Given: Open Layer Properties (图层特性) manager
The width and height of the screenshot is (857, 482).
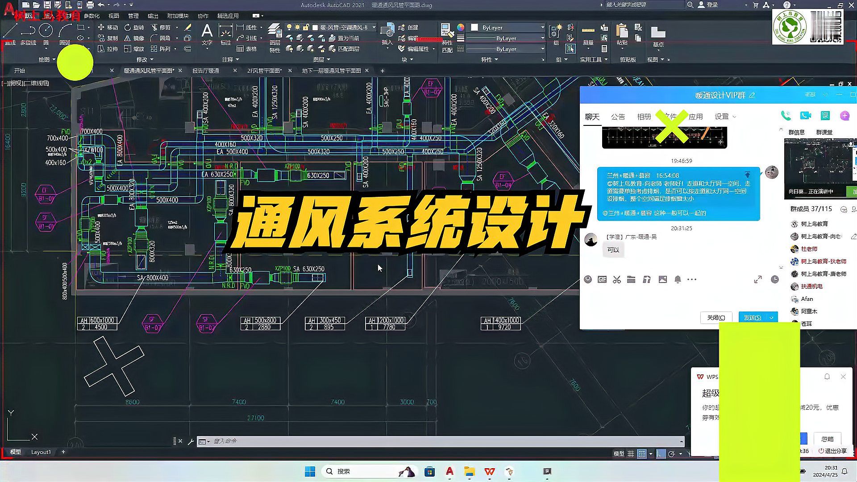Looking at the screenshot, I should (x=275, y=37).
